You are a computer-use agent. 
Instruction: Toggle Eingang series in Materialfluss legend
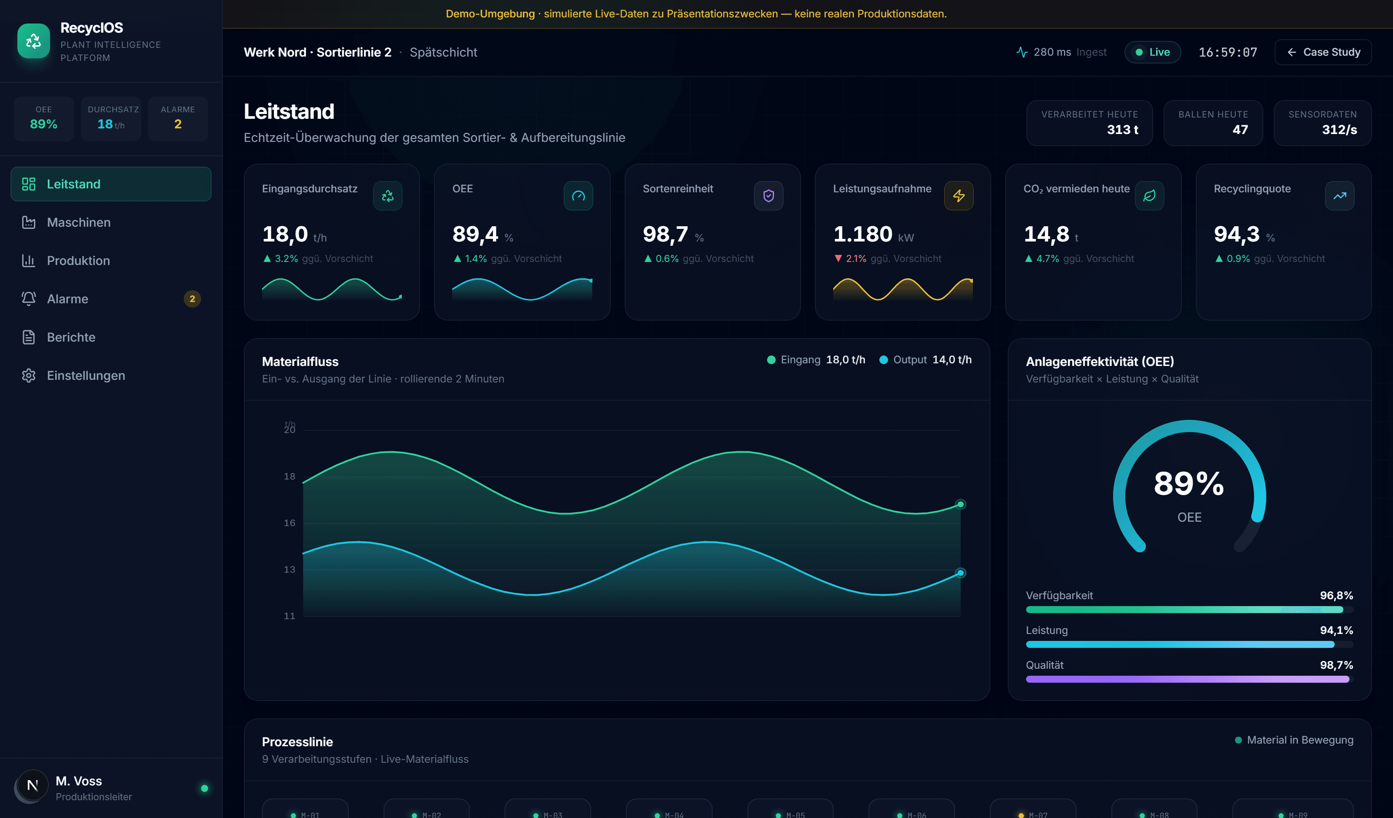point(816,360)
